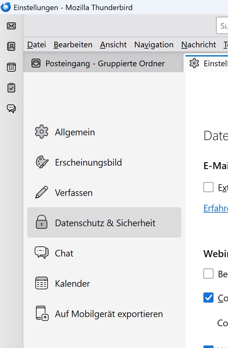Select the Verfassen pencil icon
Image resolution: width=228 pixels, height=348 pixels.
[42, 192]
